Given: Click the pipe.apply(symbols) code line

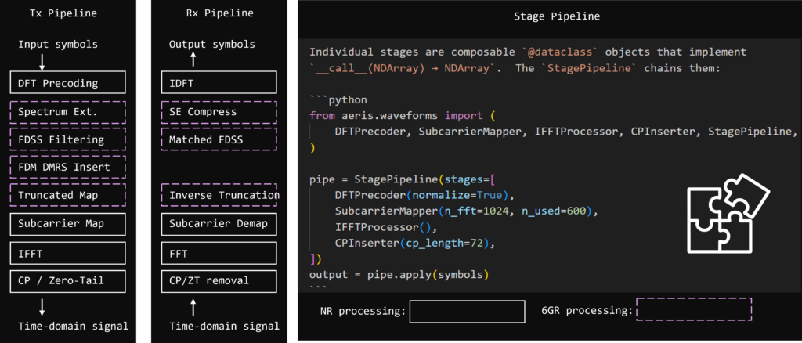Looking at the screenshot, I should pyautogui.click(x=398, y=274).
